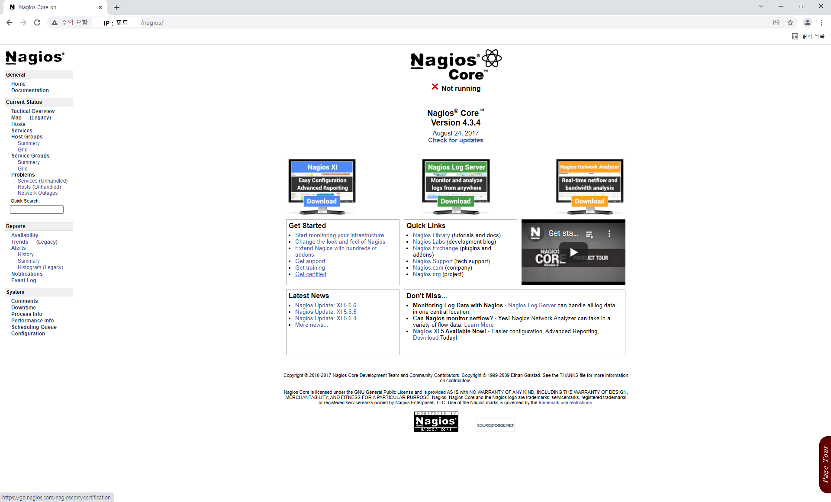Expand the tab search dropdown arrow
Image resolution: width=831 pixels, height=502 pixels.
coord(761,6)
